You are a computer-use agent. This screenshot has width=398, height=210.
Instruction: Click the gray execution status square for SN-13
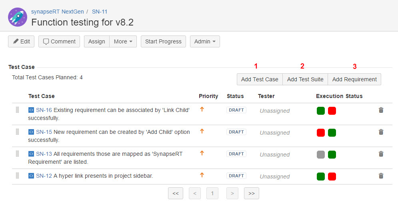[x=320, y=155]
